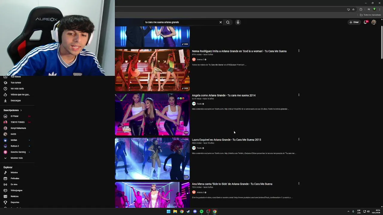Play the Ana Mena video thumbnail
The image size is (383, 215).
[x=152, y=195]
